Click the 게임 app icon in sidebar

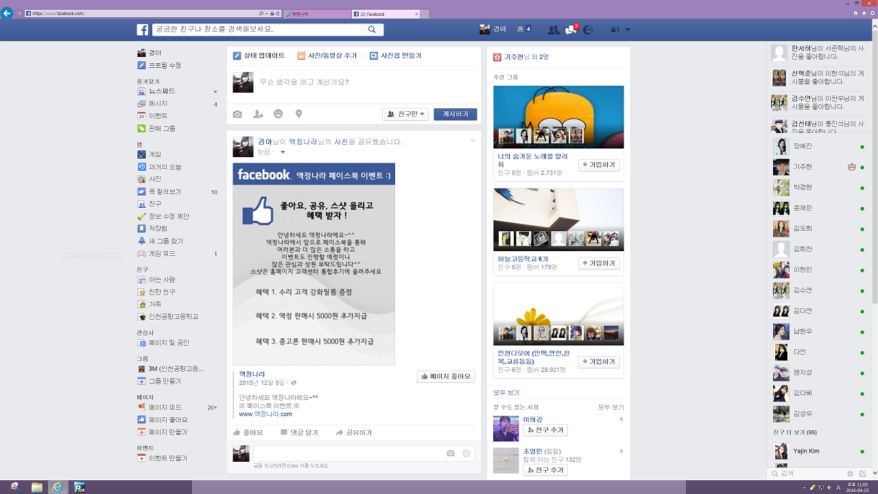click(141, 154)
